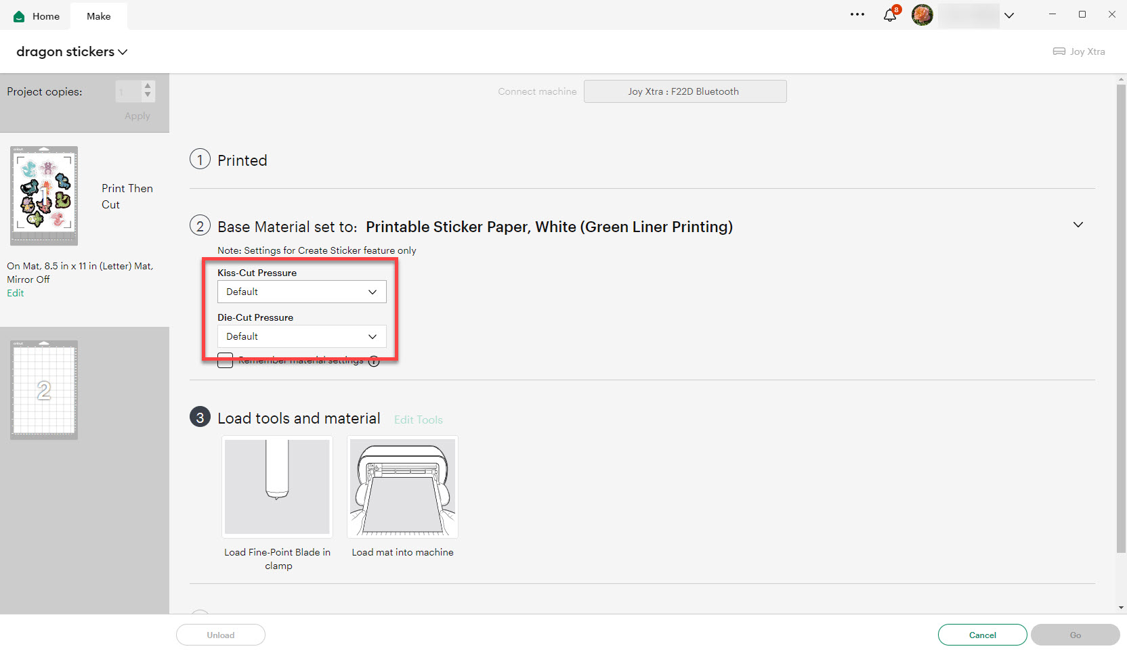The height and width of the screenshot is (655, 1127).
Task: Click the profile avatar picture
Action: coord(922,14)
